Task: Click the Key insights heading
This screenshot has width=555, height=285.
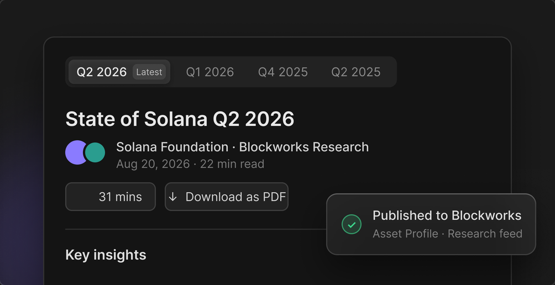Action: tap(106, 255)
